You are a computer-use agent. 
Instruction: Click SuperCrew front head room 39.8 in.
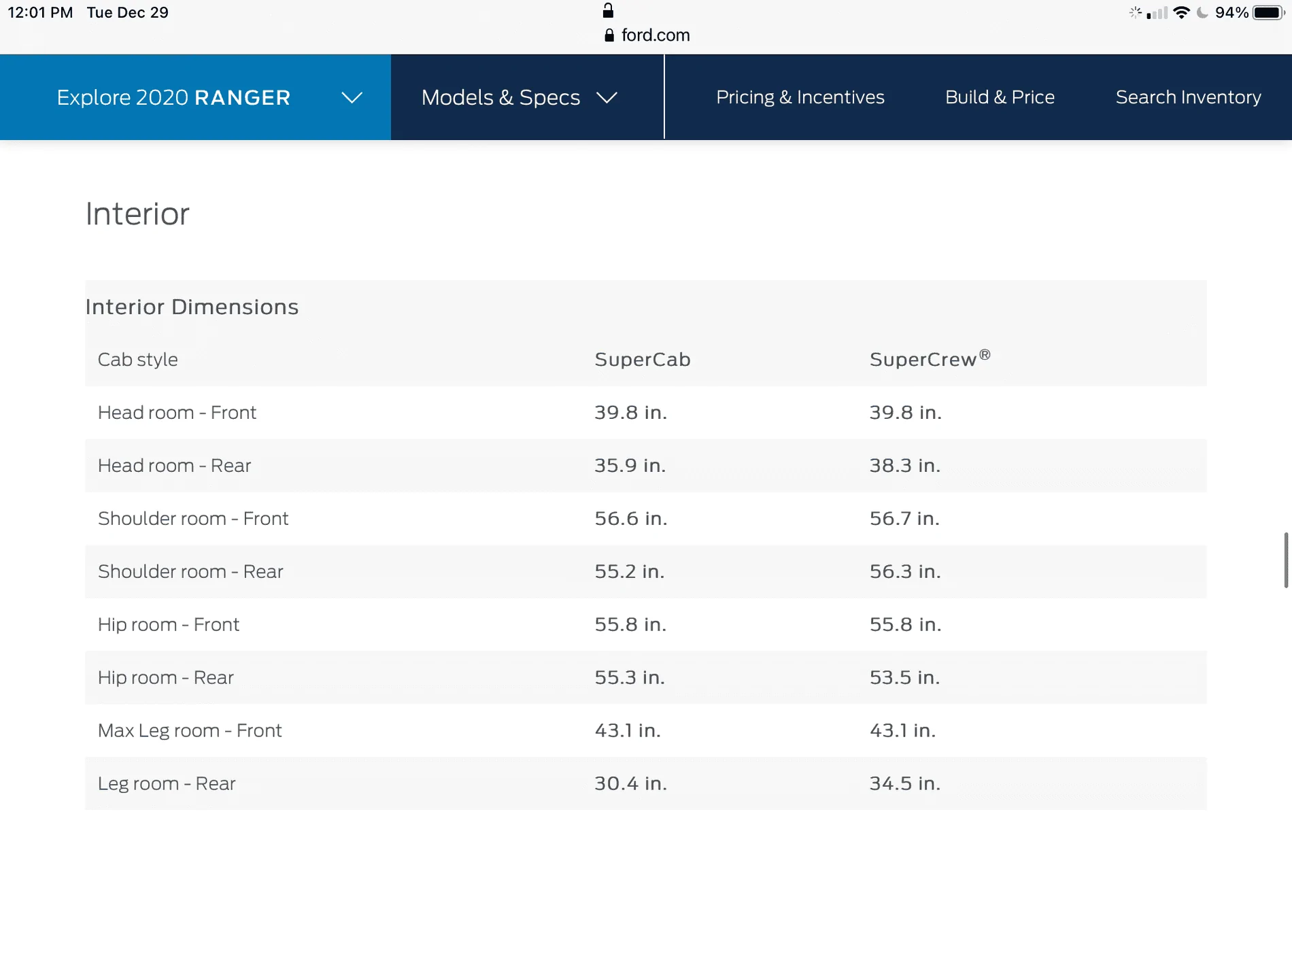point(906,412)
